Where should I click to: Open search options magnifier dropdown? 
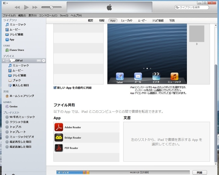pos(177,7)
